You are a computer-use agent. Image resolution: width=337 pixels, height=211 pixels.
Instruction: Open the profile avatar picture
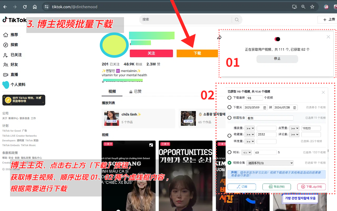114,45
